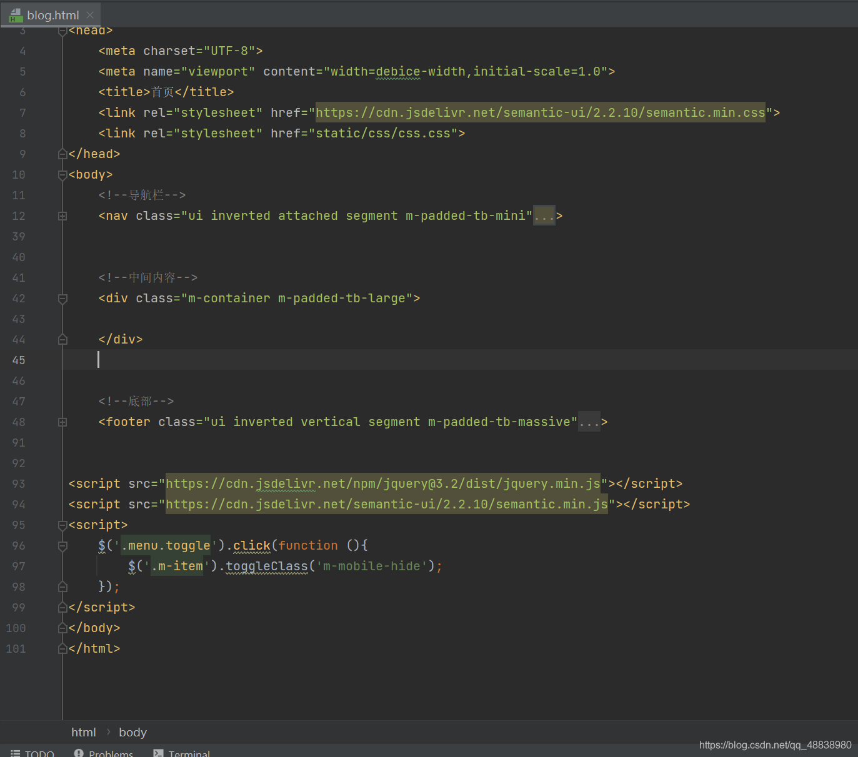This screenshot has height=757, width=858.
Task: Click fold end marker at closing div line 44
Action: [62, 340]
